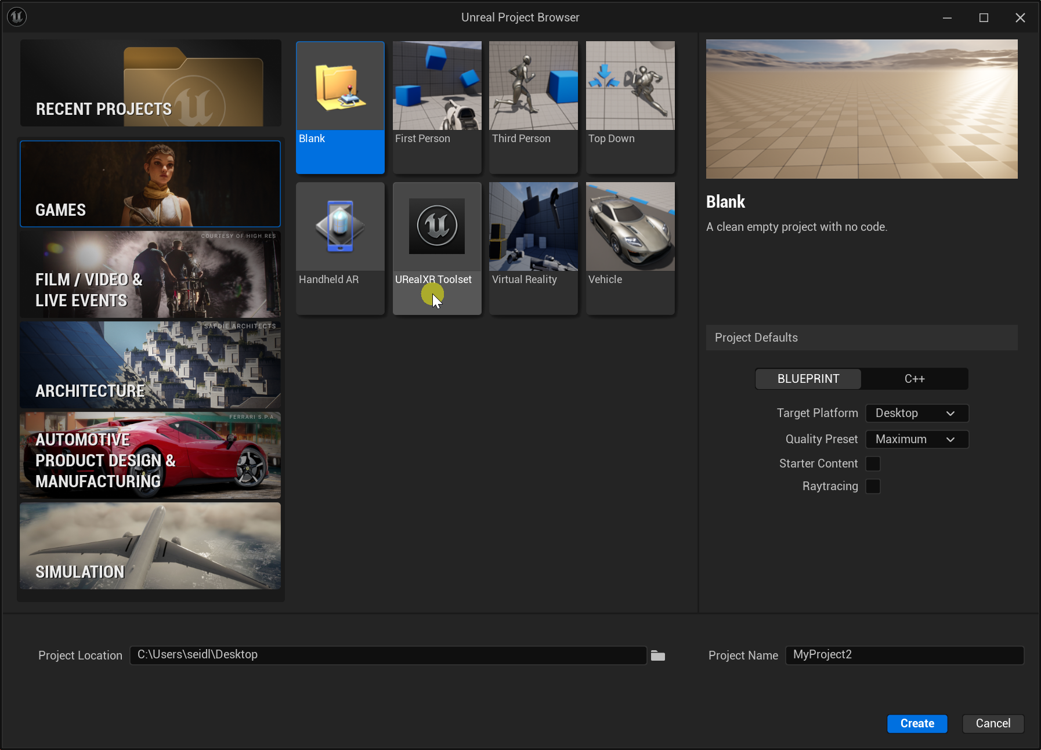Choose the Handheld AR template
The image size is (1041, 750).
[x=340, y=248]
